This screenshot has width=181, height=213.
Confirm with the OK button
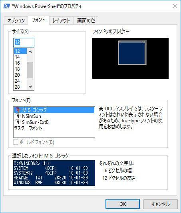(123, 204)
